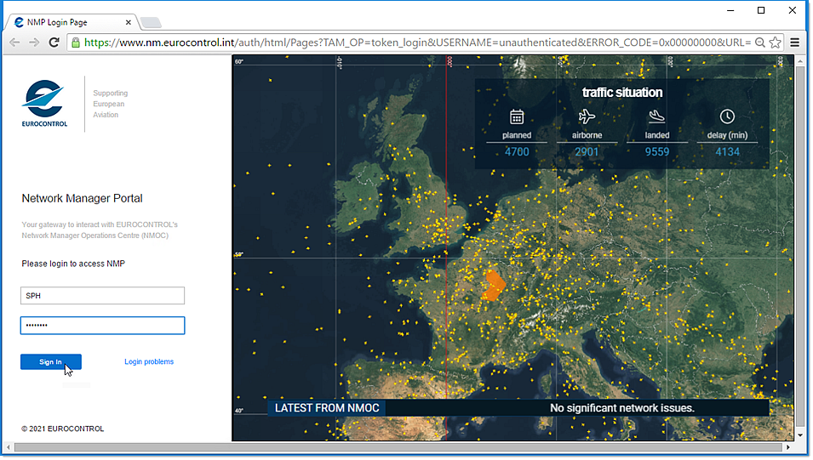Viewport: 813px width, 460px height.
Task: Open the Login problems link
Action: coord(149,362)
